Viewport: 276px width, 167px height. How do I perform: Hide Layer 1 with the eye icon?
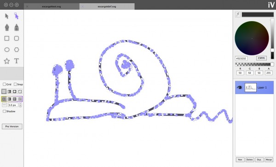coord(240,87)
